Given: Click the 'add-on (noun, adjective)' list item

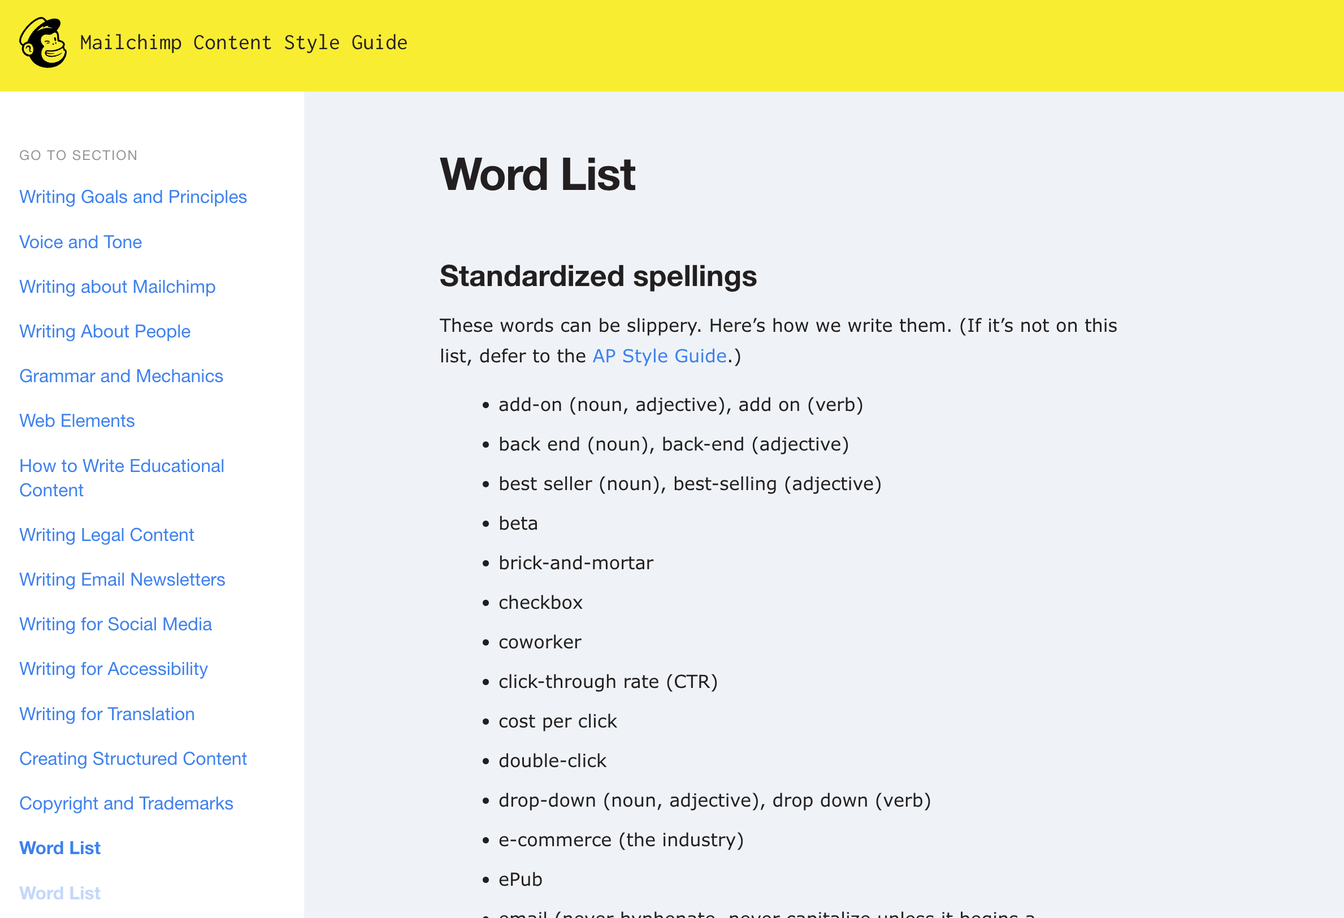Looking at the screenshot, I should [680, 404].
